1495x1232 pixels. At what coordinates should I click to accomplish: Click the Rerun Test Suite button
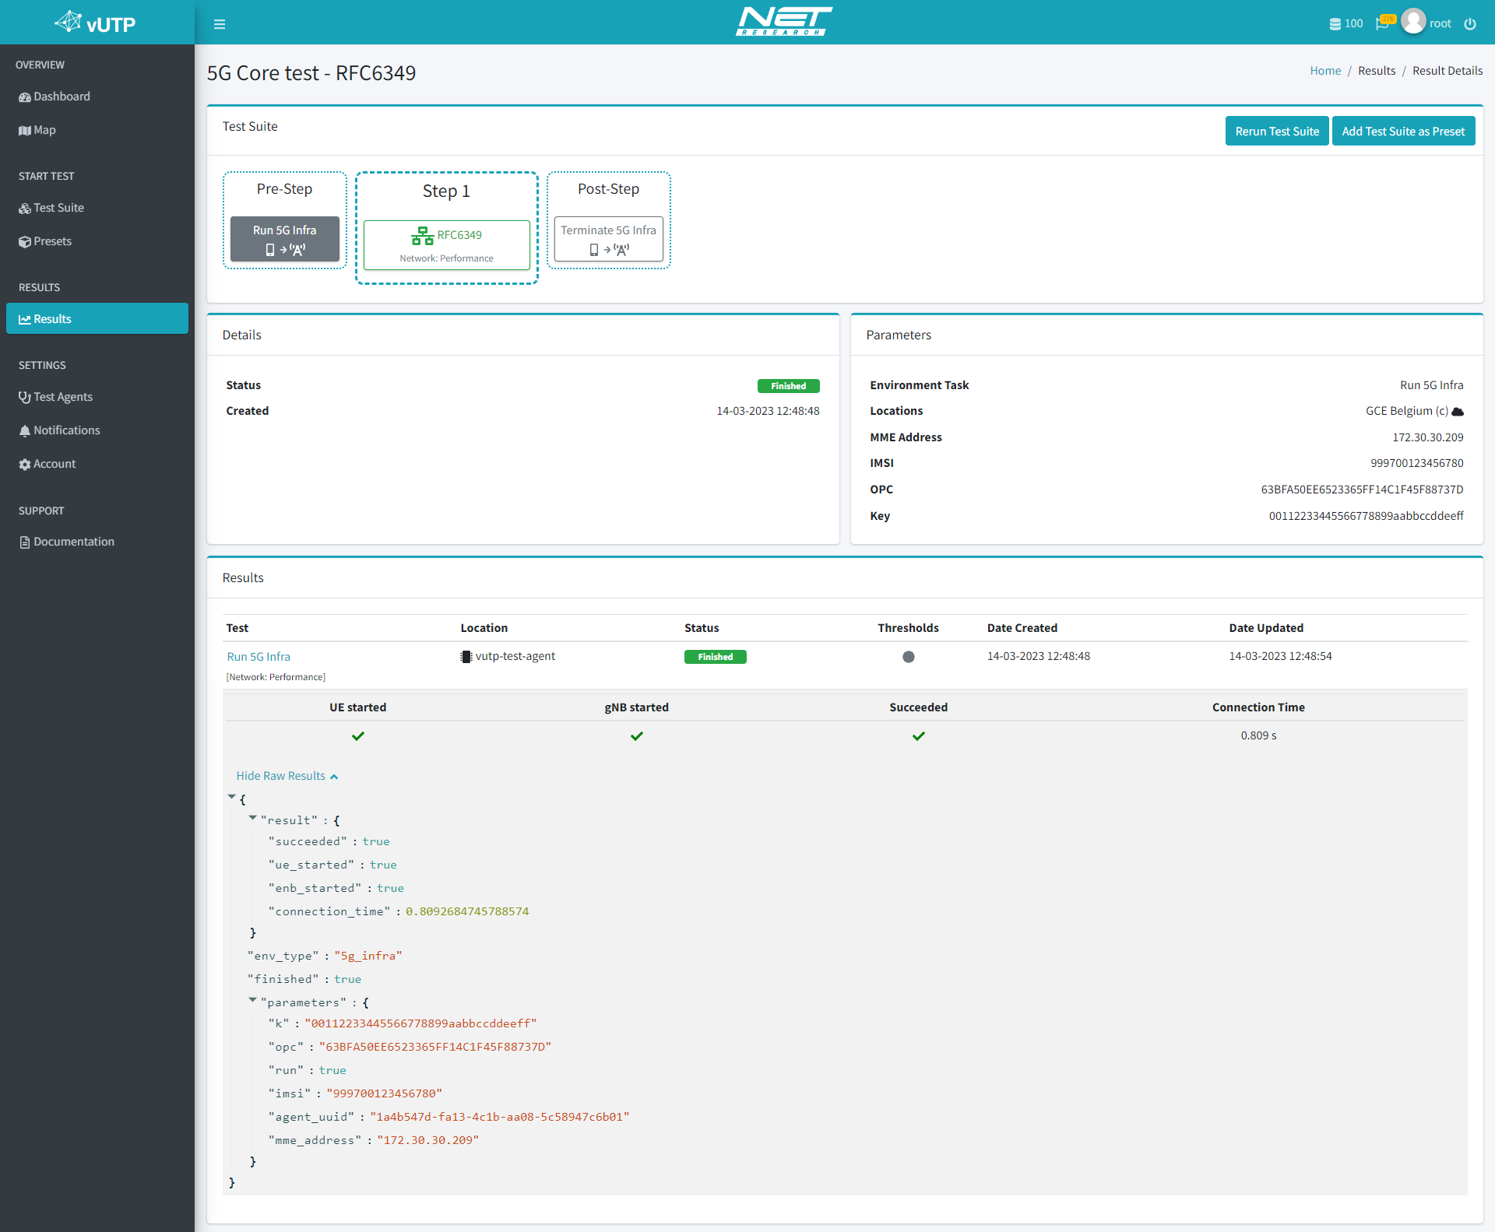pos(1276,130)
